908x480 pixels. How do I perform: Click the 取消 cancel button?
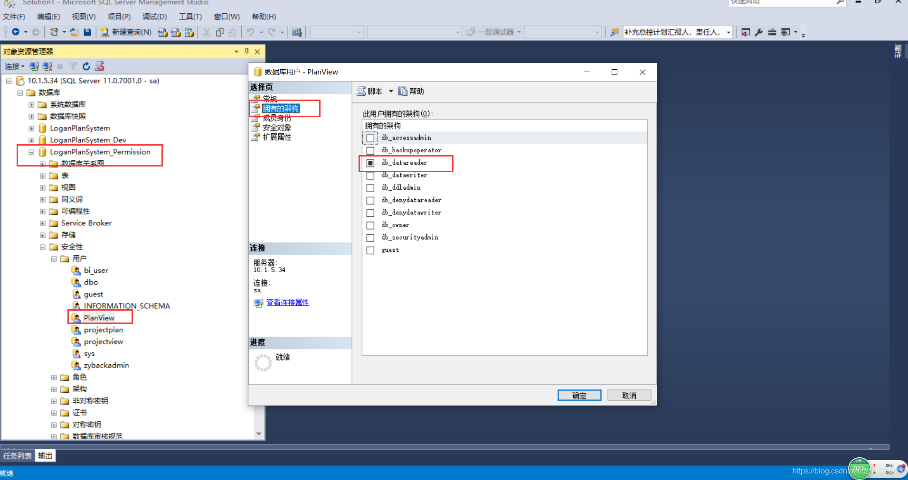(x=629, y=396)
